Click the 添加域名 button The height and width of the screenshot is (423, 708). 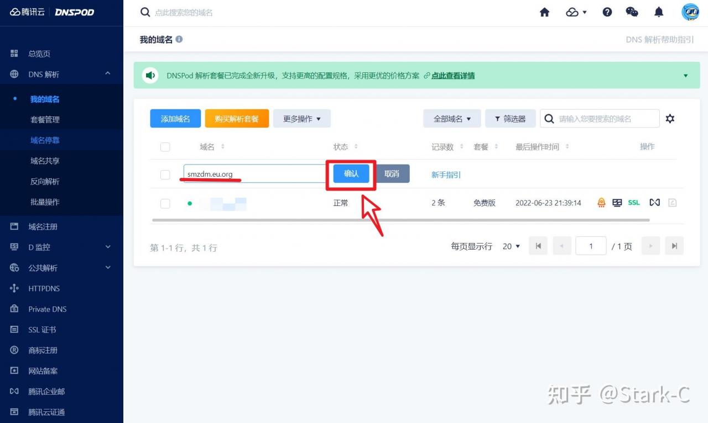tap(175, 119)
